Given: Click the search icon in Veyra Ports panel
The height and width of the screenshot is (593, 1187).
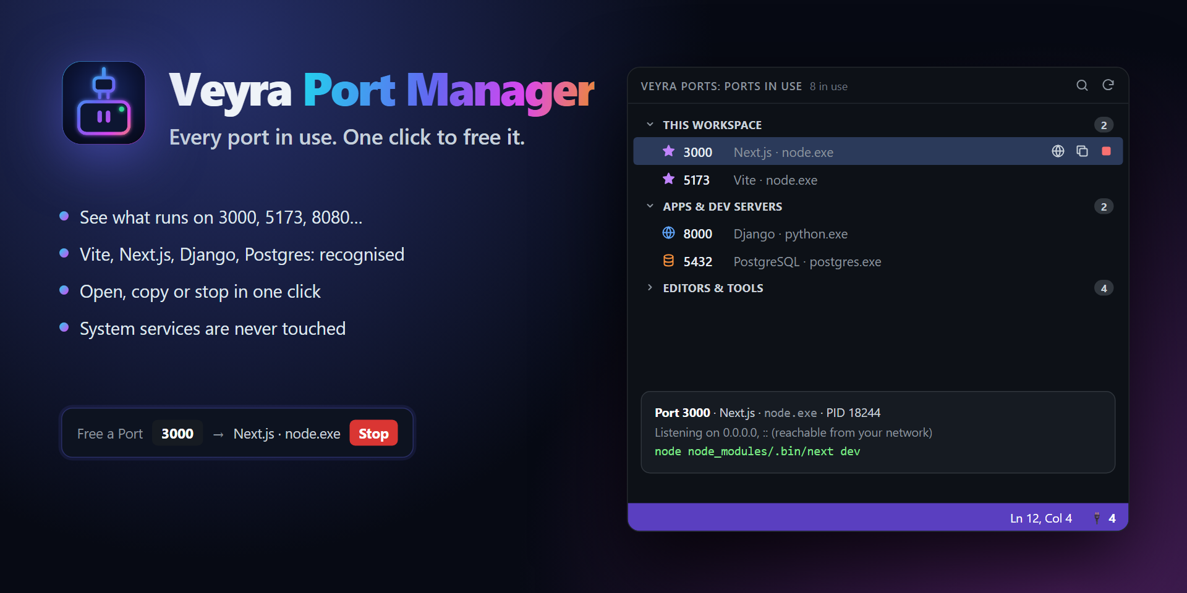Looking at the screenshot, I should [x=1082, y=85].
